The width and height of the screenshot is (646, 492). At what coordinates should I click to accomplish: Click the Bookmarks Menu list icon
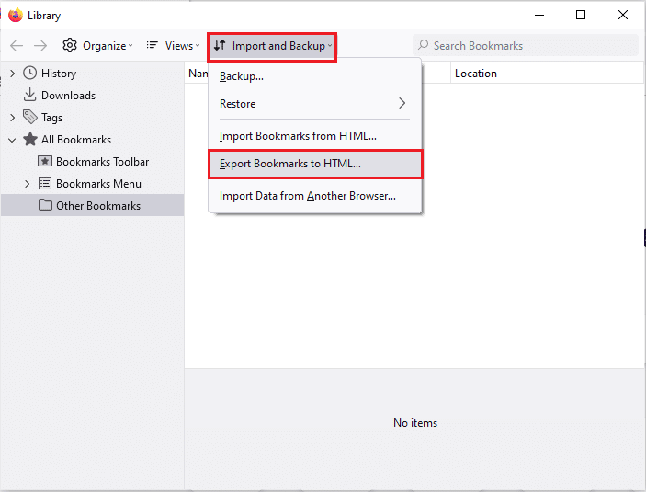click(45, 183)
